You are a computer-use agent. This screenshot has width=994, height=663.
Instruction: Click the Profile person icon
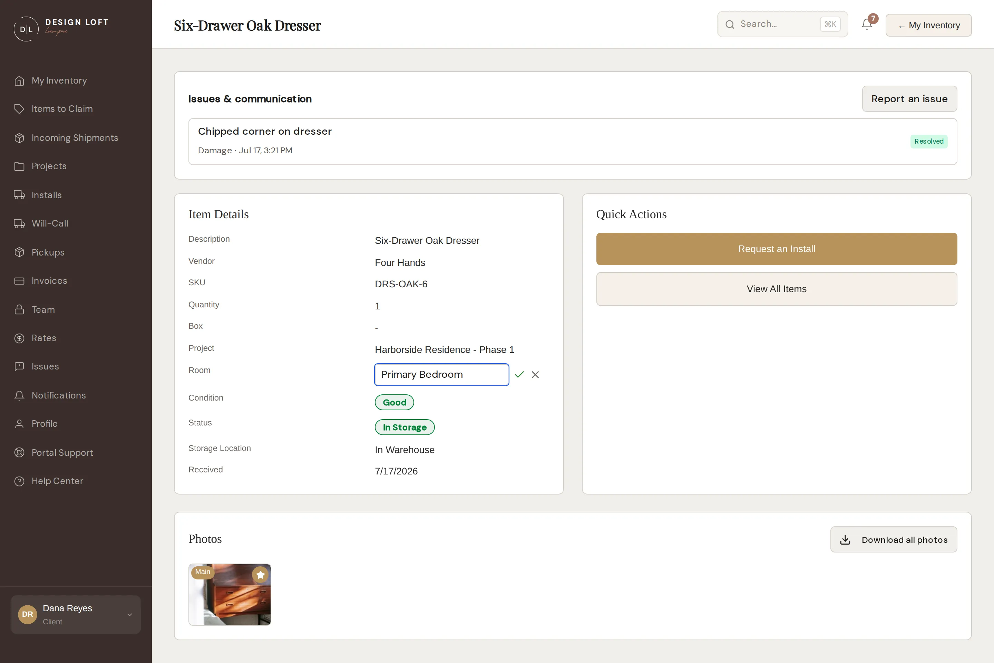pos(19,424)
